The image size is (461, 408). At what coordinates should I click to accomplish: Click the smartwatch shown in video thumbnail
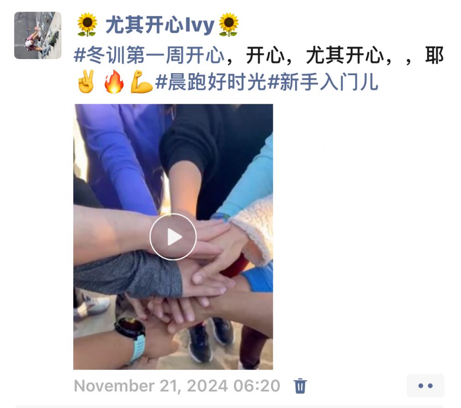tap(131, 338)
